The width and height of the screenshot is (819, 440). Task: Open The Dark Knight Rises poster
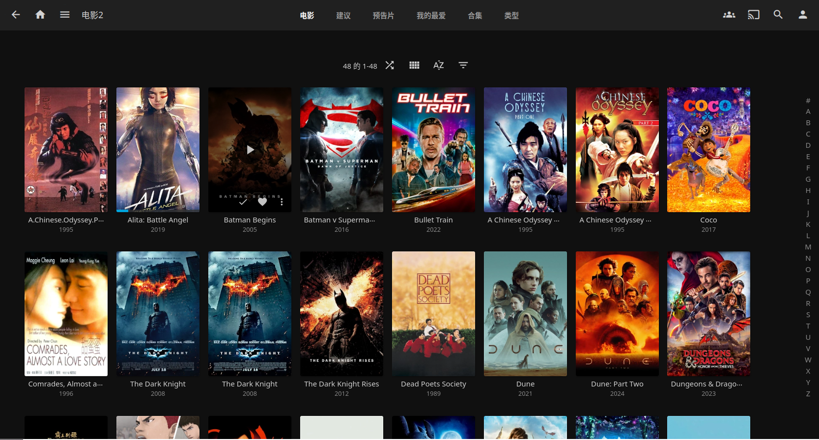(341, 314)
